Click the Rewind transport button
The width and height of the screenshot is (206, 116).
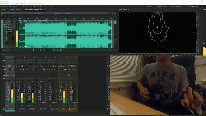(47, 50)
